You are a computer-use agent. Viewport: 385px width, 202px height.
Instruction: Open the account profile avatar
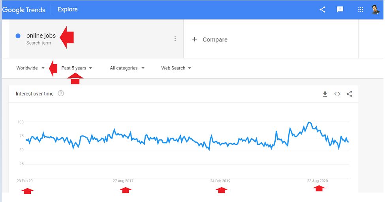tap(376, 9)
